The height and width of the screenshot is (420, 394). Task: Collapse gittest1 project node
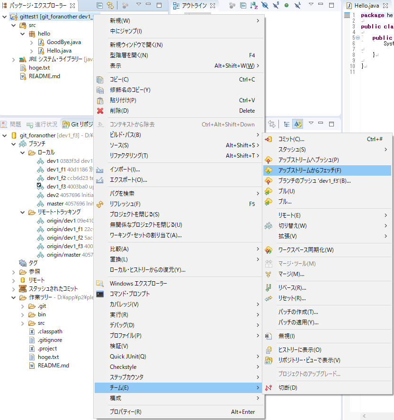5,17
